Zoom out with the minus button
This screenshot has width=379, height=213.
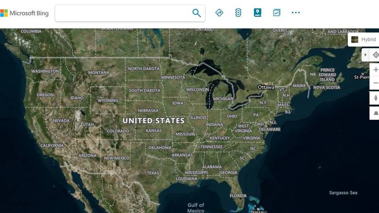pyautogui.click(x=375, y=83)
